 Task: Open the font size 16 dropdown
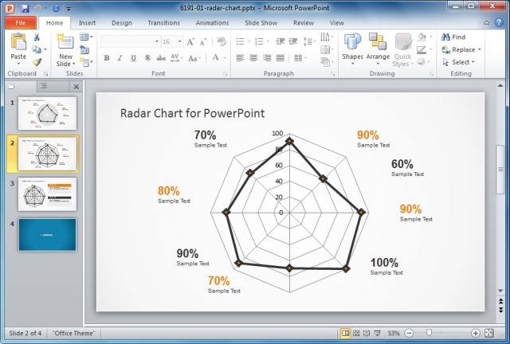pyautogui.click(x=179, y=41)
